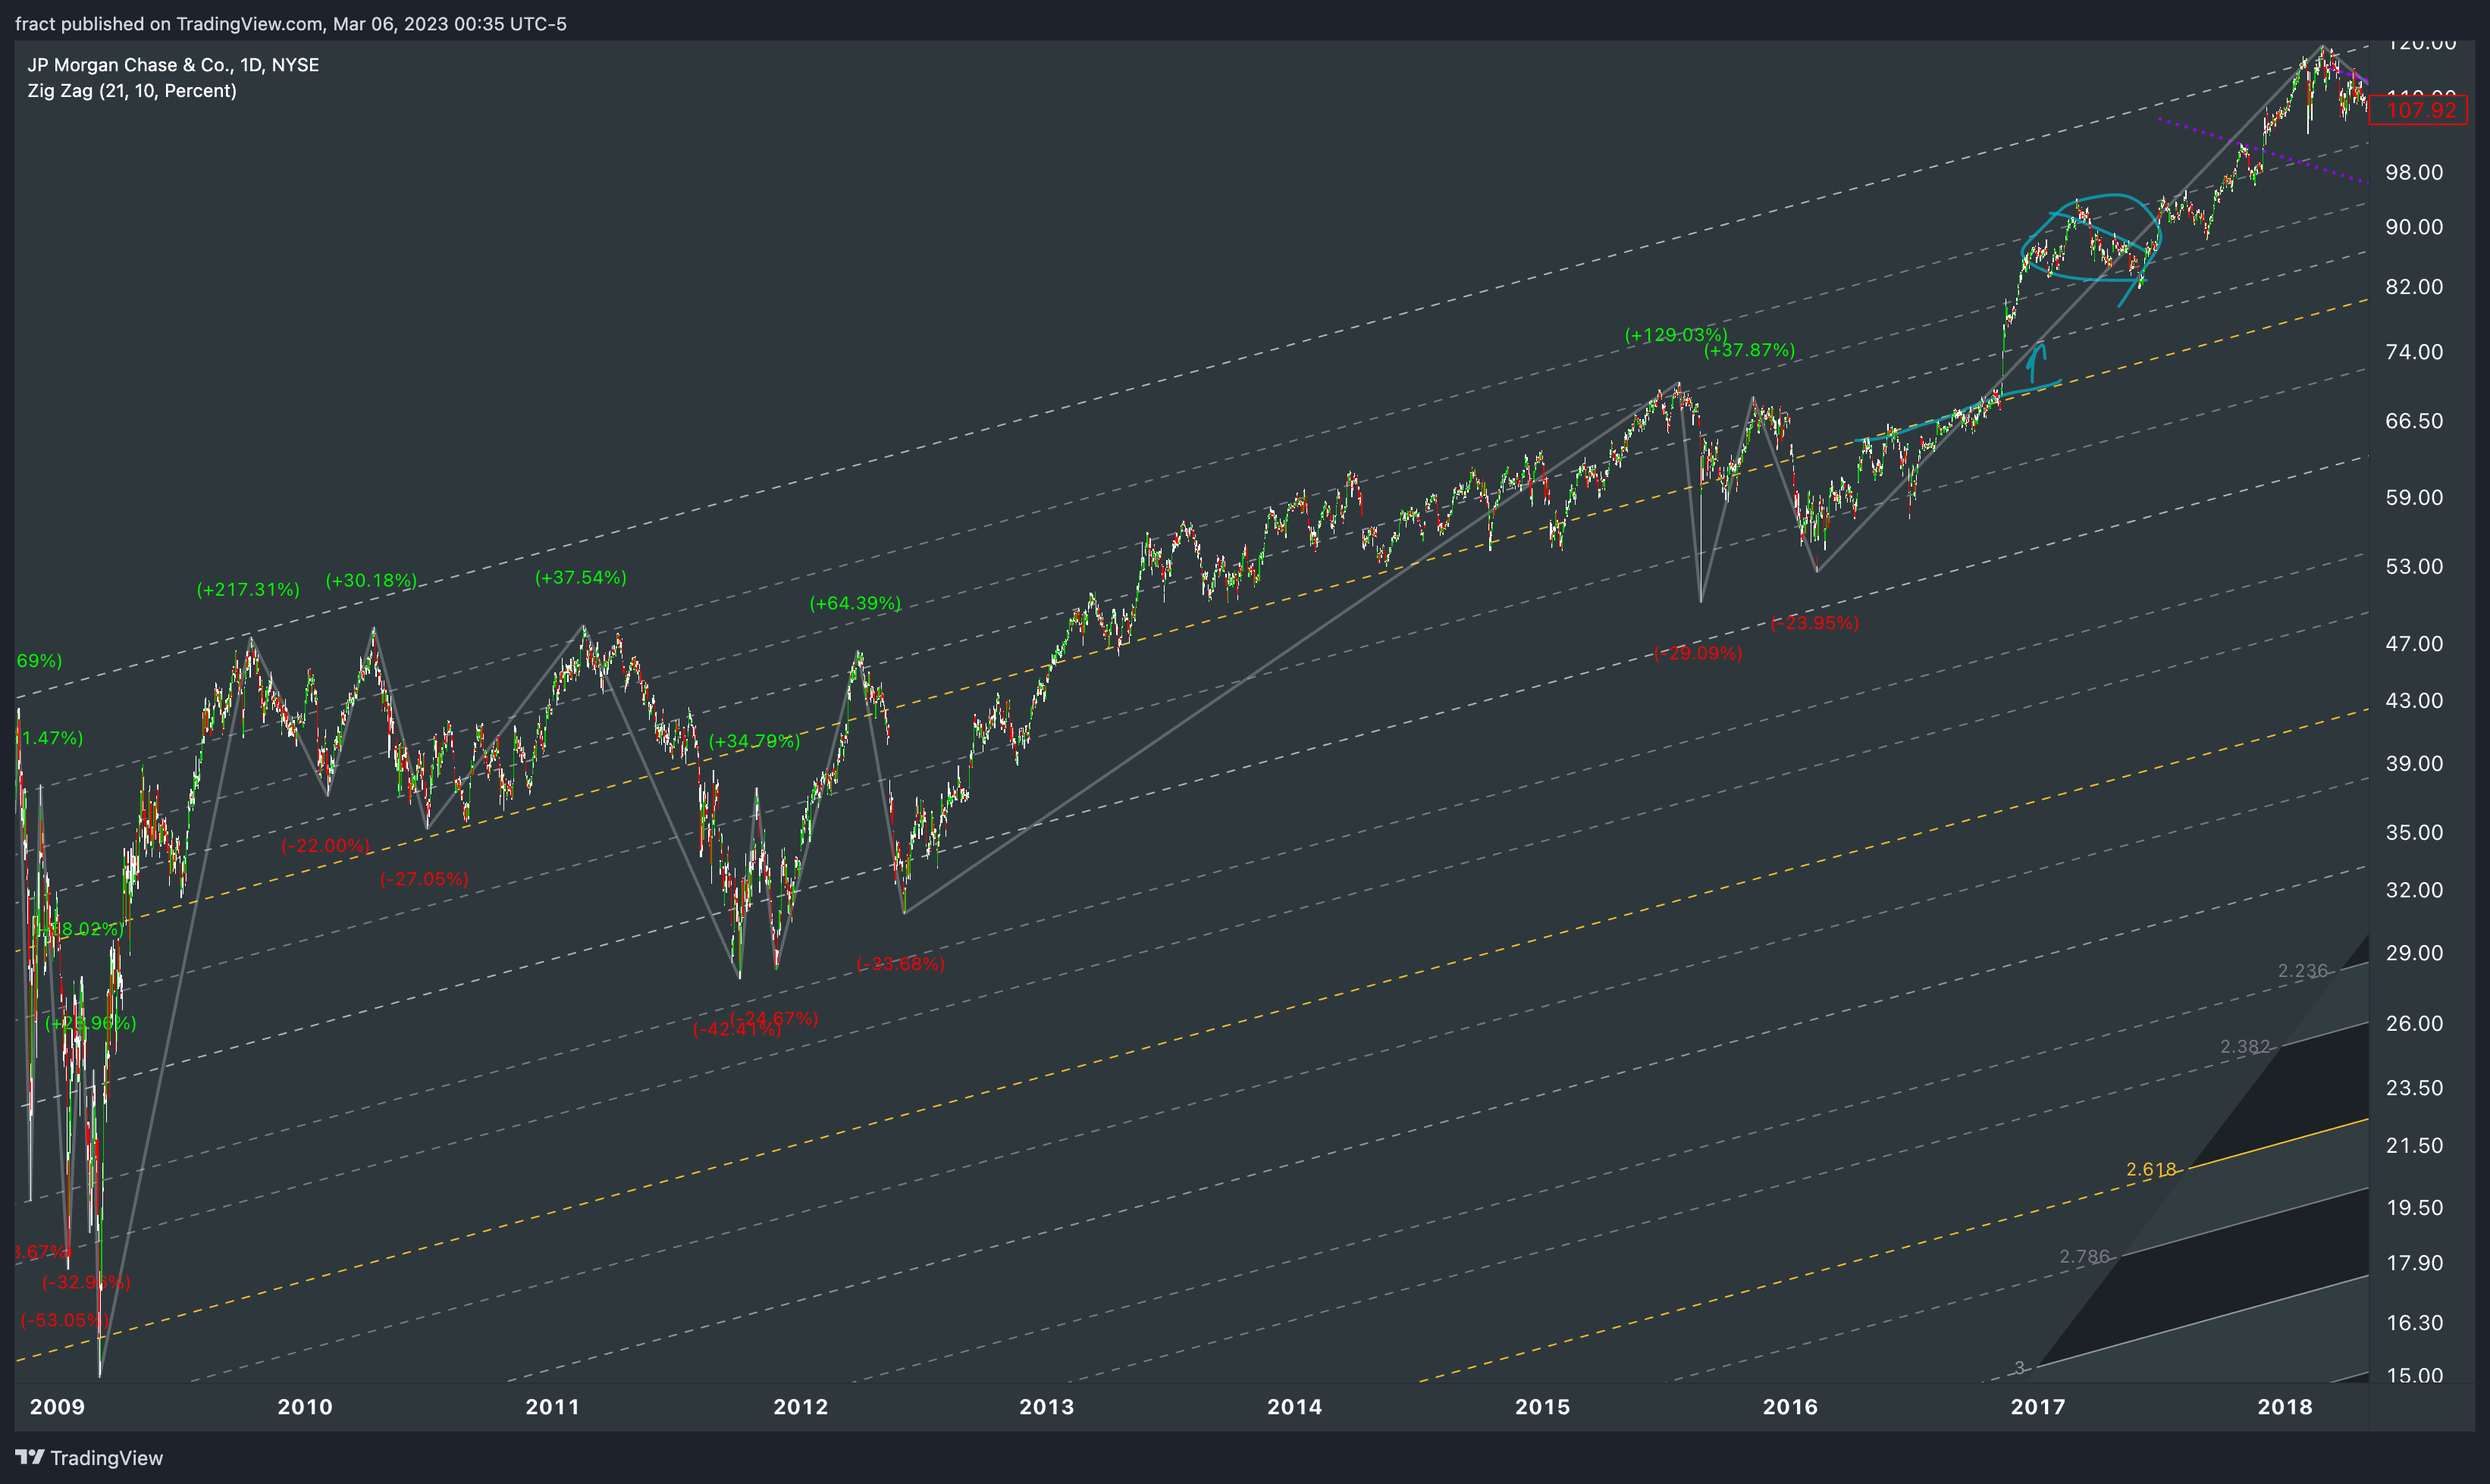This screenshot has width=2490, height=1484.
Task: Click the 2009 year on time axis
Action: (x=58, y=1408)
